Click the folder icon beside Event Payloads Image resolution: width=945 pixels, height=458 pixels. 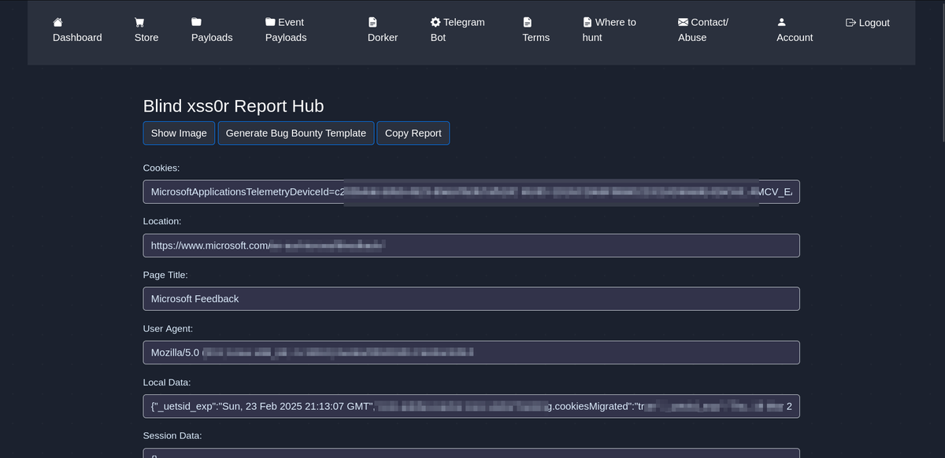(x=270, y=22)
